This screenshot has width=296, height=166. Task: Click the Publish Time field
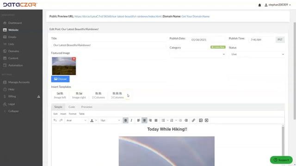coord(262,40)
